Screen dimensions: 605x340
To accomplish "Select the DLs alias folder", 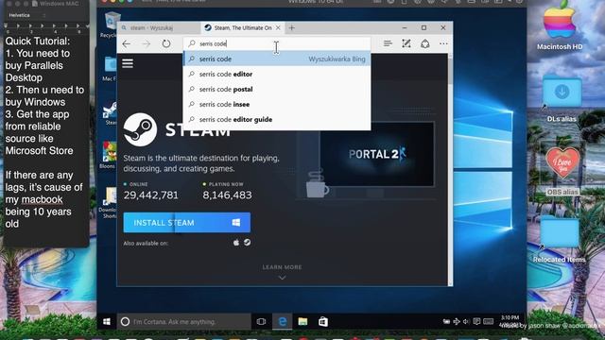I will click(562, 98).
